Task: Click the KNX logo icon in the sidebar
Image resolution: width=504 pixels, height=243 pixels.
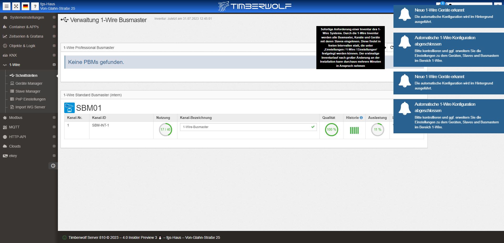Action: click(x=5, y=55)
